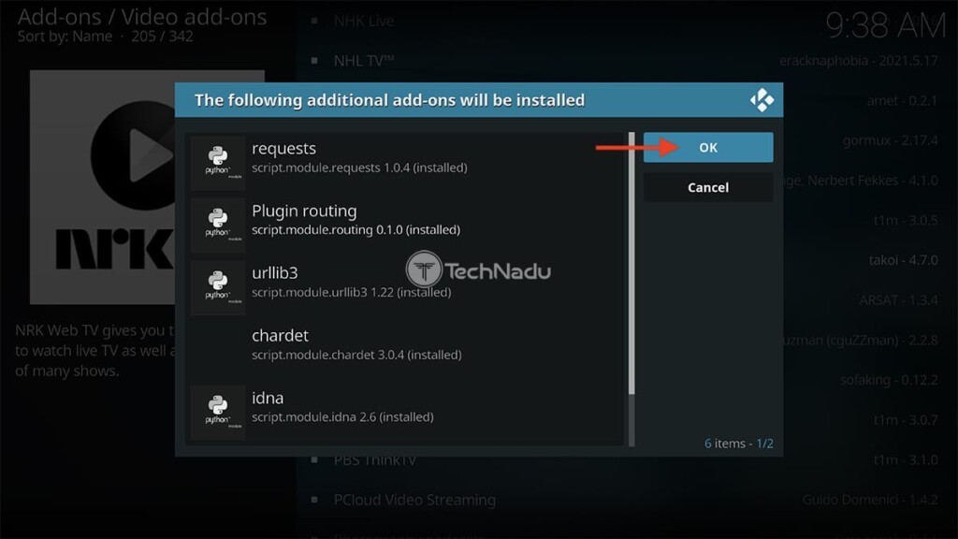Viewport: 958px width, 539px height.
Task: Click the background row reading 't1m - 3.0.7'
Action: tap(906, 420)
